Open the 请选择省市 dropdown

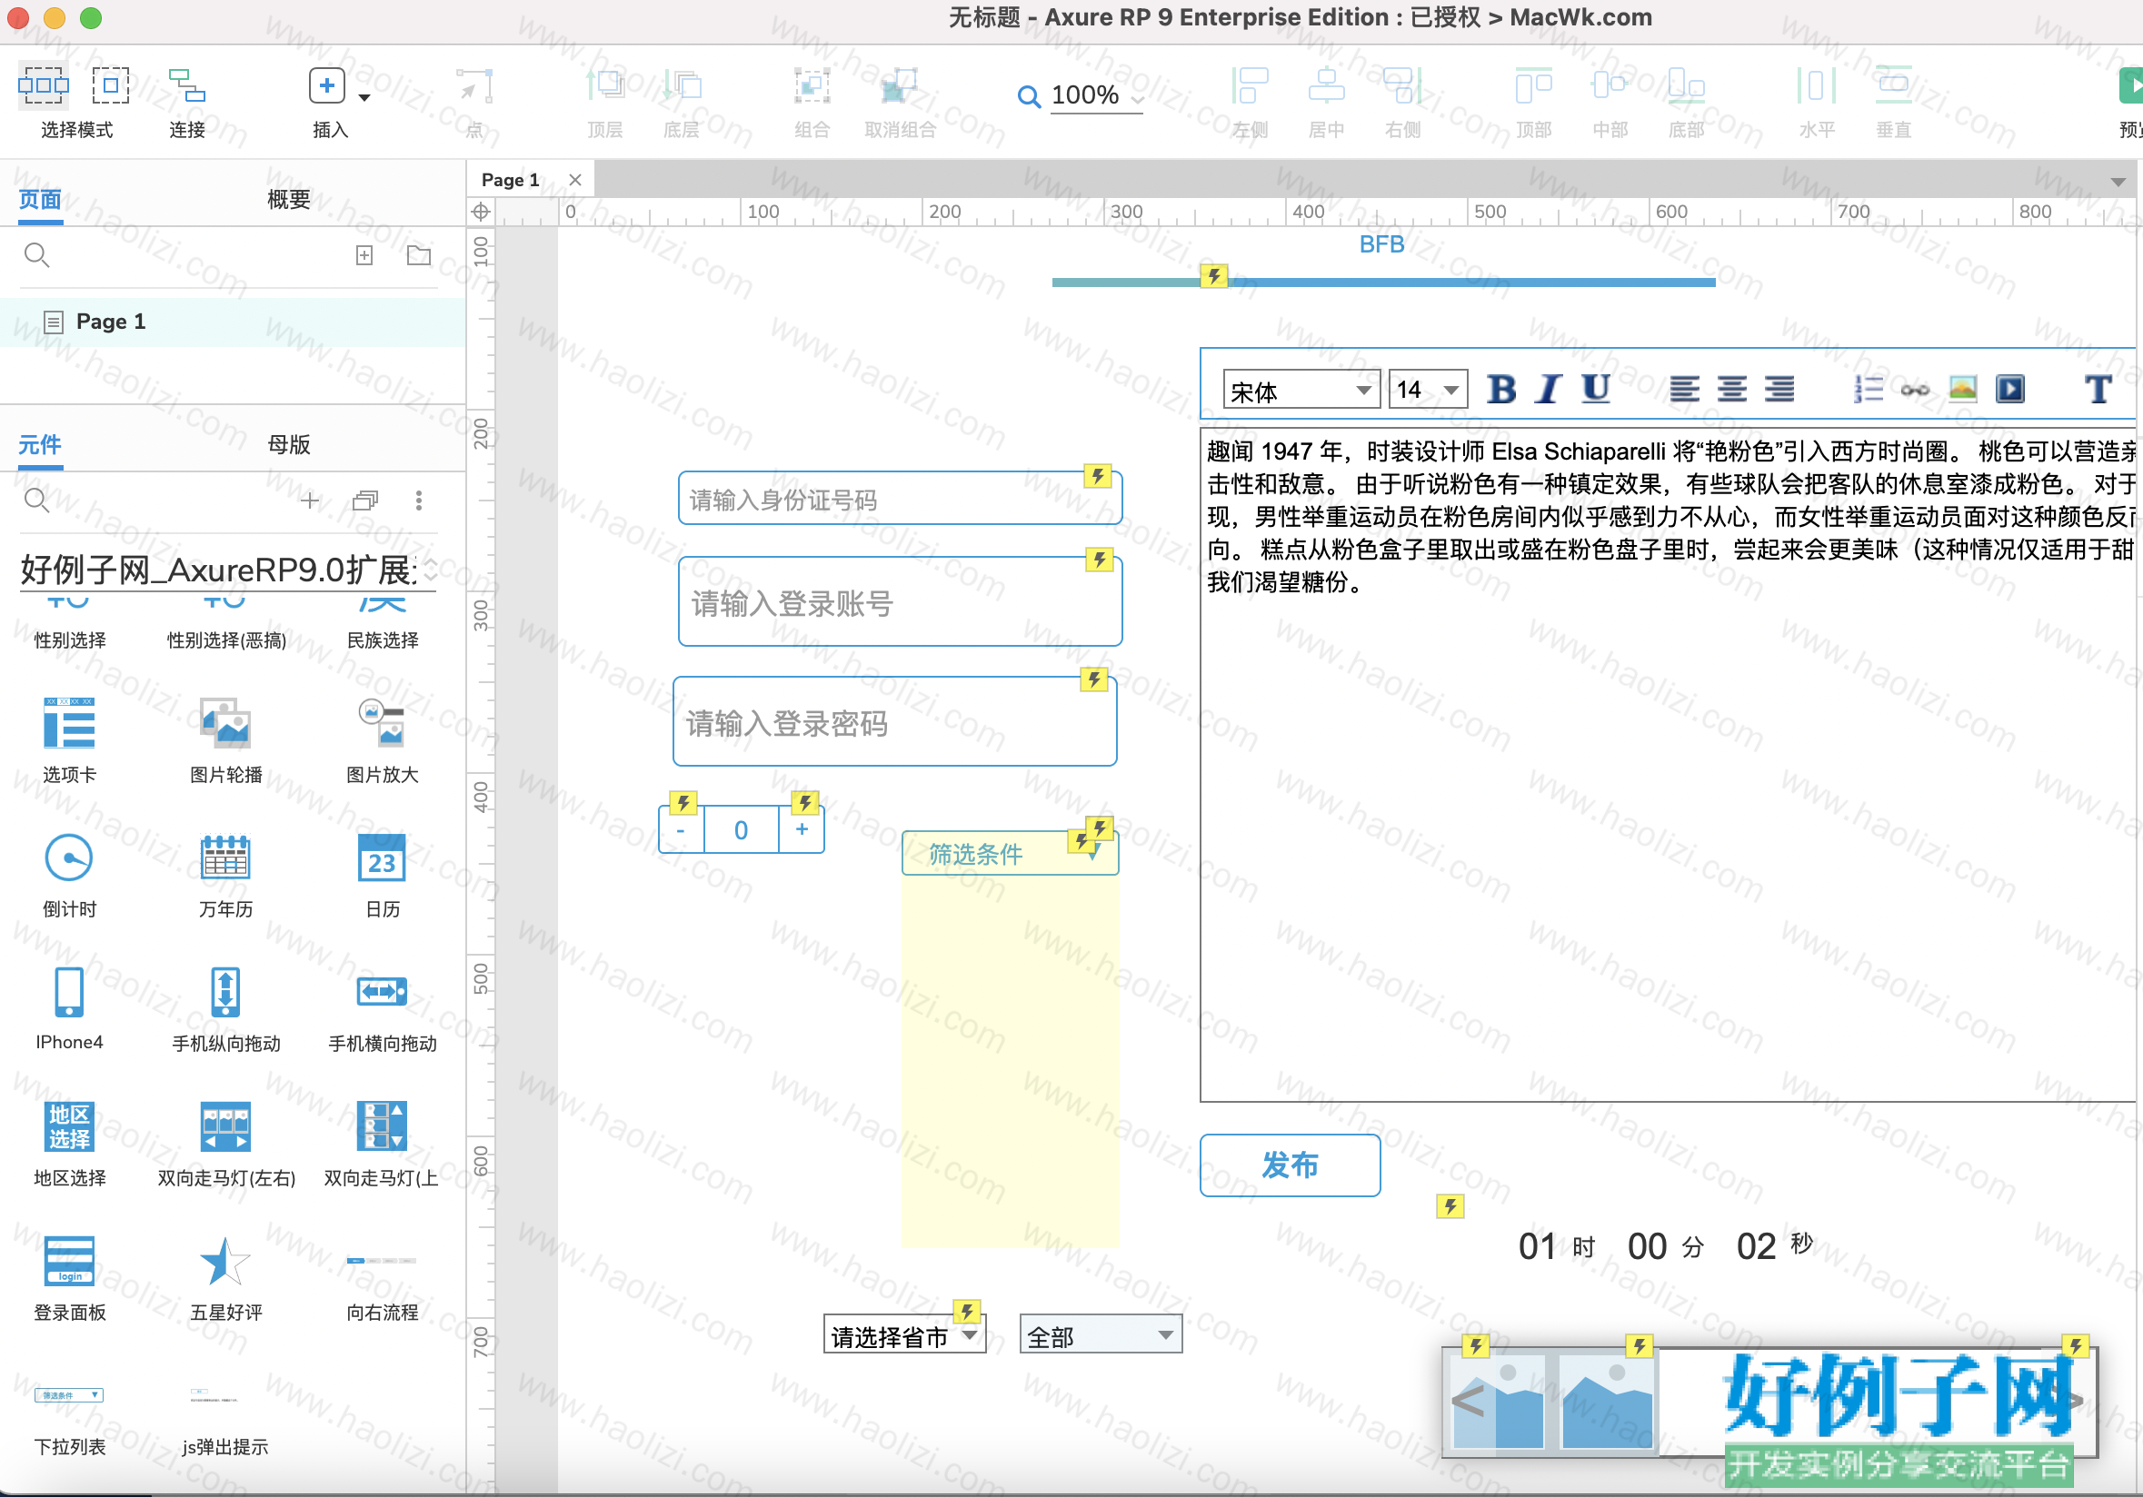tap(904, 1335)
